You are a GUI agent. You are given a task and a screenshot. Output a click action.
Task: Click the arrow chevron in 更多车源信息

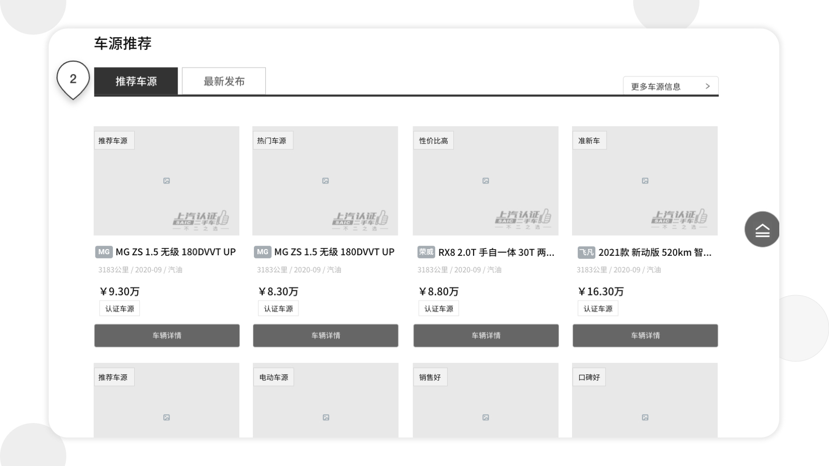pyautogui.click(x=708, y=86)
